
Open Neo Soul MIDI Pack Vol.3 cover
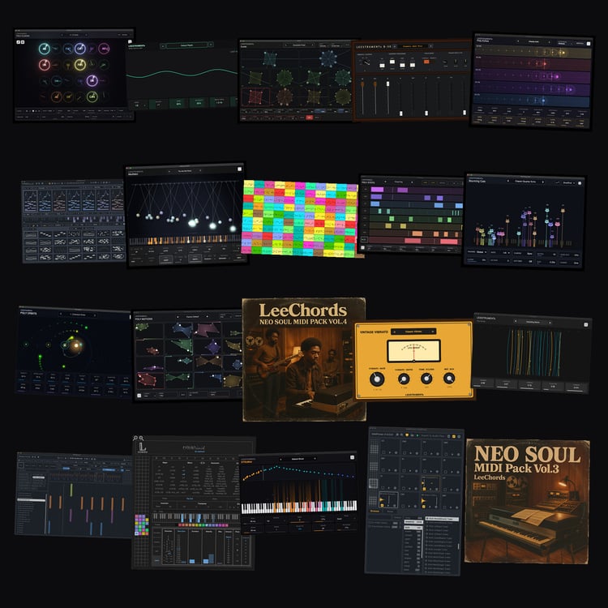click(x=528, y=501)
